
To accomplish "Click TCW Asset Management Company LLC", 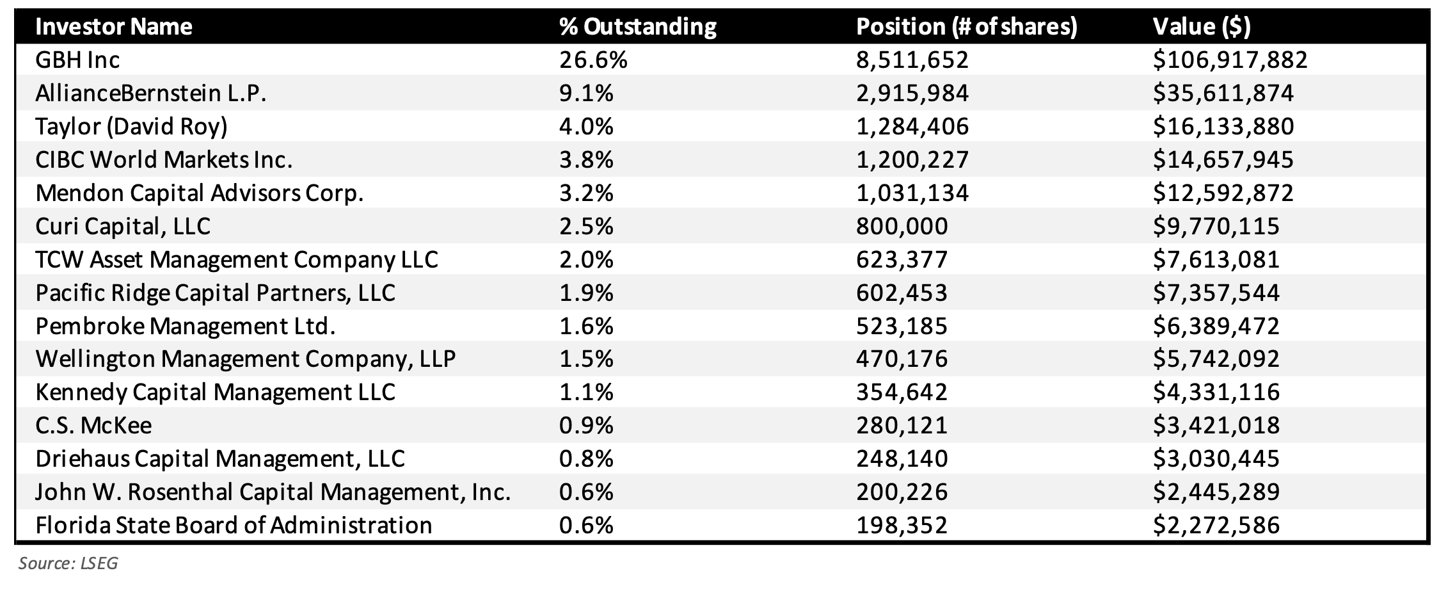I will tap(237, 259).
